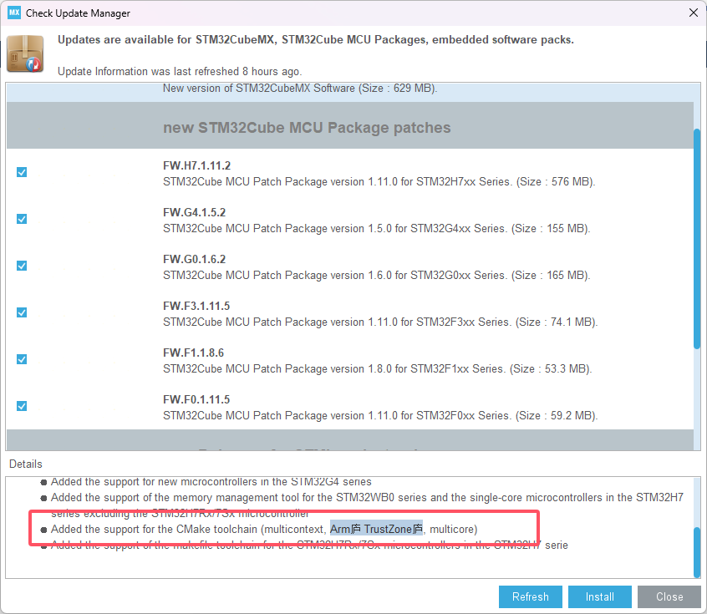This screenshot has height=614, width=707.
Task: Select the FW.F3.1.11.5 package title
Action: point(196,307)
